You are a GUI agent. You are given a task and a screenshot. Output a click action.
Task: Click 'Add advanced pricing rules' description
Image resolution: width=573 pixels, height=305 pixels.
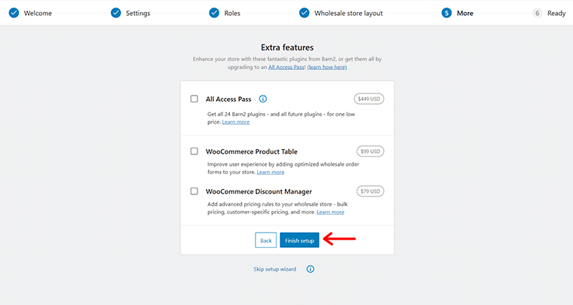277,208
